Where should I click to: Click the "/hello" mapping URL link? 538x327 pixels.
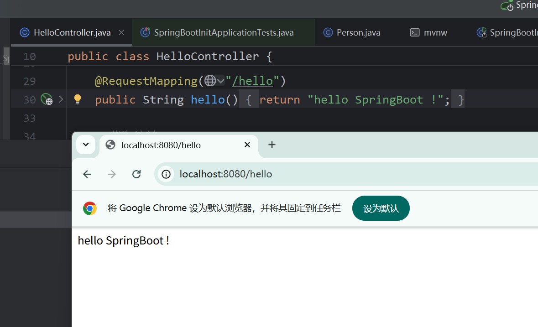pyautogui.click(x=252, y=81)
